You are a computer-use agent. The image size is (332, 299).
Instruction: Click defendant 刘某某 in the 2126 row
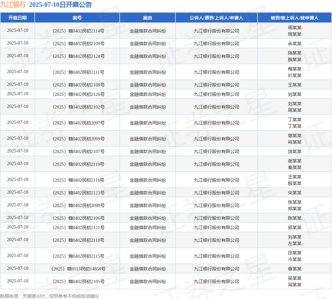[294, 94]
